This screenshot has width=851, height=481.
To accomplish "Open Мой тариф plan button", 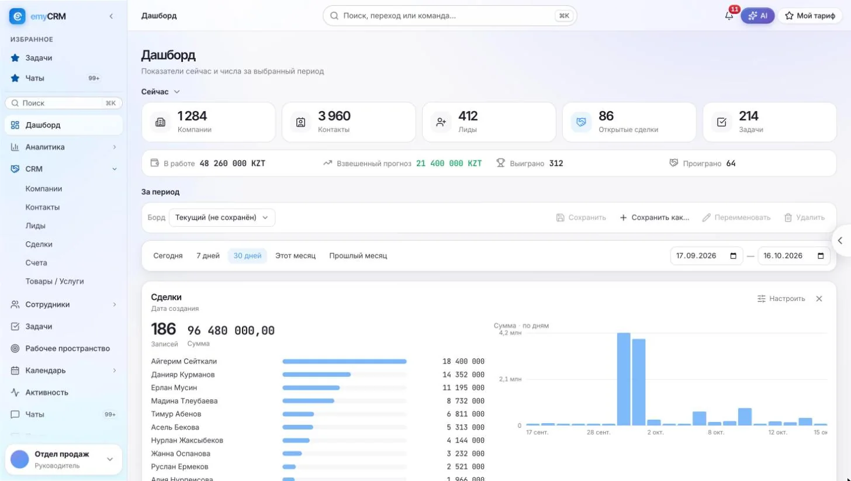I will [x=810, y=16].
